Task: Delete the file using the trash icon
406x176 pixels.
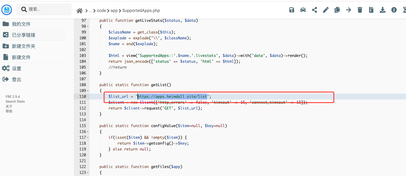Action: coord(360,10)
